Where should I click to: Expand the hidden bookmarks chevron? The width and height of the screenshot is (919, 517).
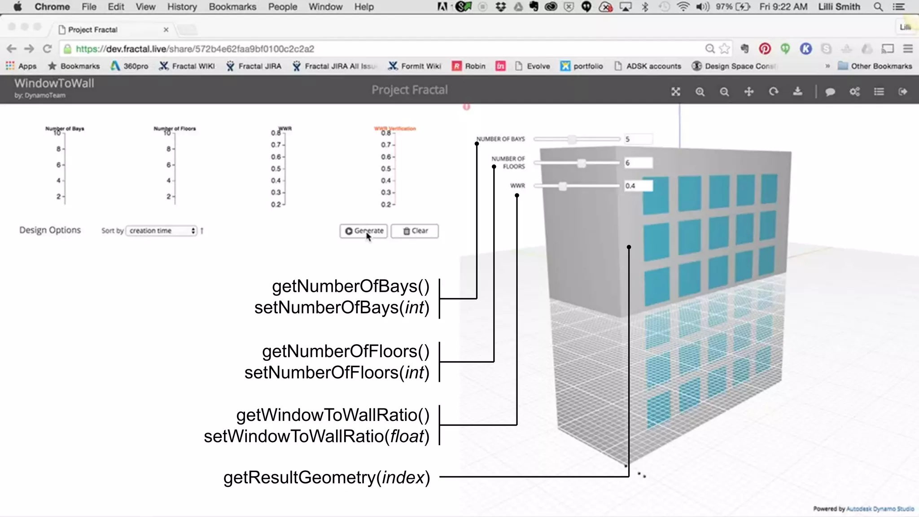click(827, 66)
